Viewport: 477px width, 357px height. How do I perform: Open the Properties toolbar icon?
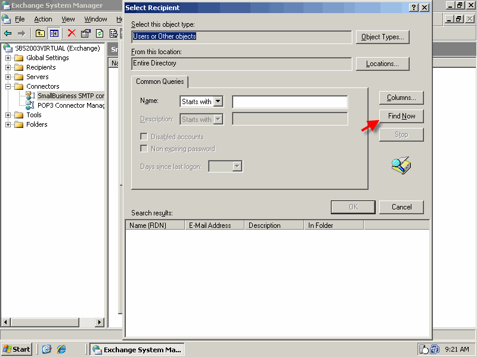coord(86,33)
